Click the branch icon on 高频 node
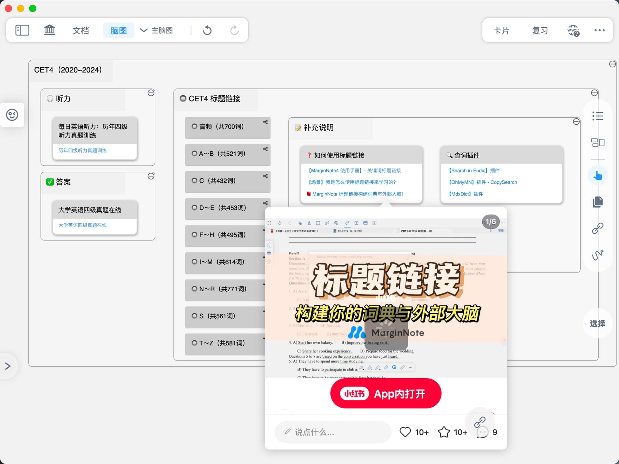 coord(265,122)
